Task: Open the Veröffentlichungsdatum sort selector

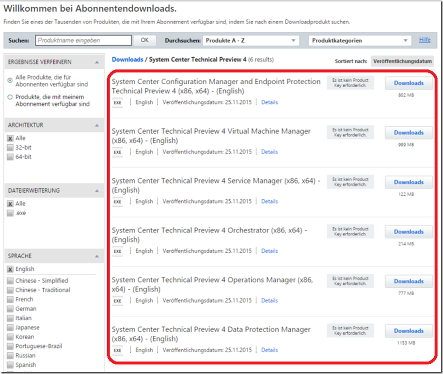Action: click(402, 61)
